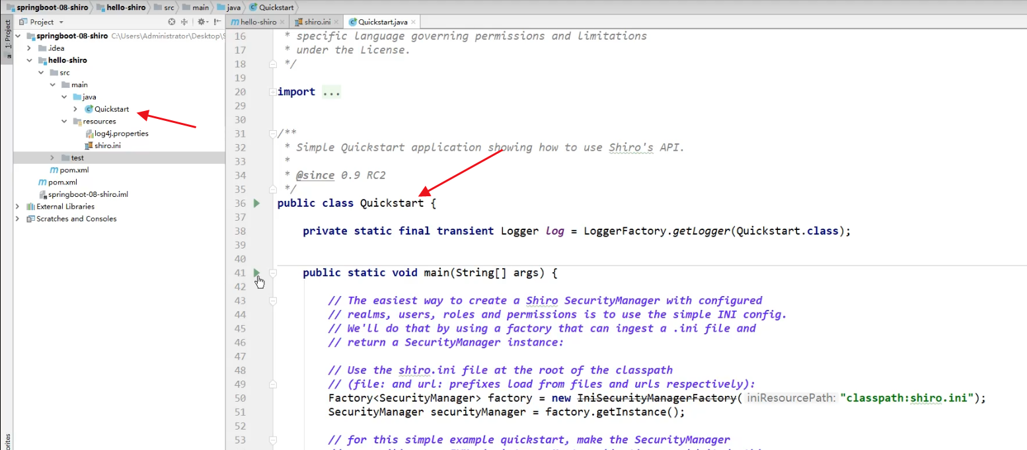Click the Scratches and Consoles icon
The height and width of the screenshot is (450, 1027).
(x=30, y=219)
